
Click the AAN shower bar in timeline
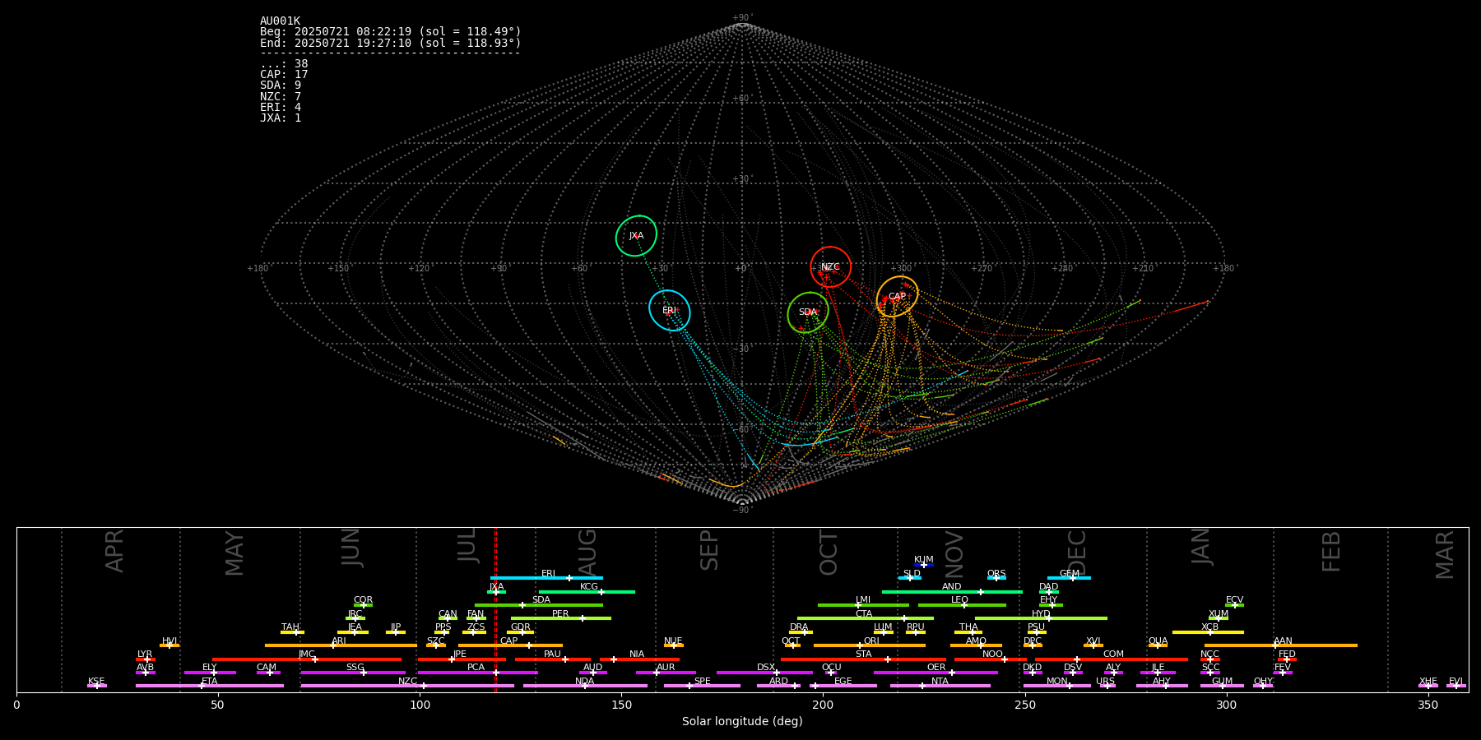click(x=1281, y=645)
